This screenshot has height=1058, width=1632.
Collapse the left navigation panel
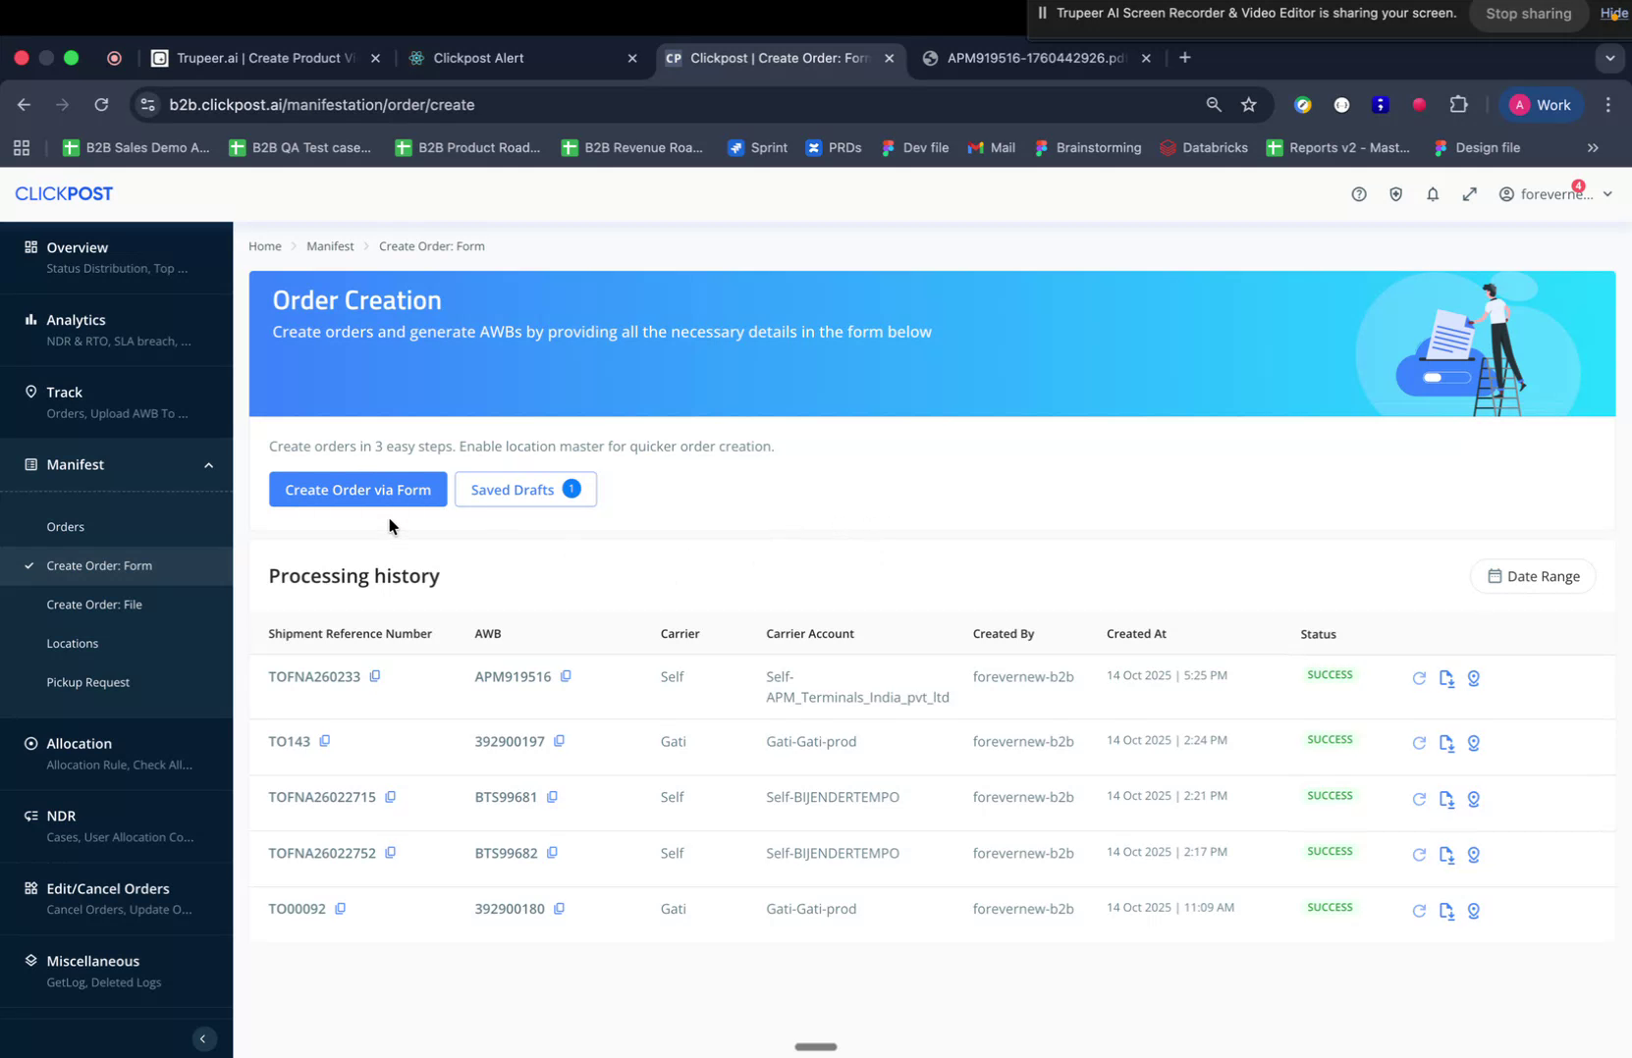coord(203,1038)
